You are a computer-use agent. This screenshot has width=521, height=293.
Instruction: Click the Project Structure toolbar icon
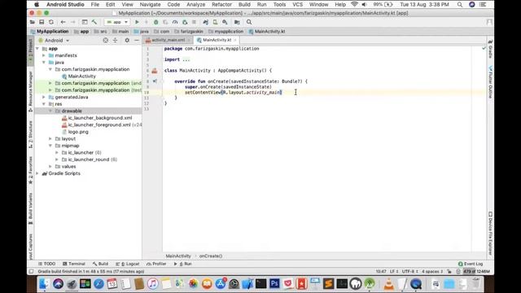click(237, 22)
